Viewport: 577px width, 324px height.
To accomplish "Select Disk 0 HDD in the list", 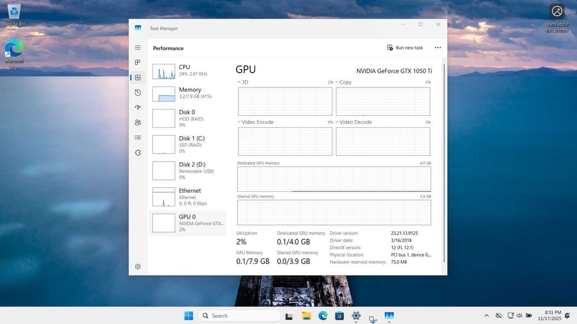I will (x=188, y=118).
